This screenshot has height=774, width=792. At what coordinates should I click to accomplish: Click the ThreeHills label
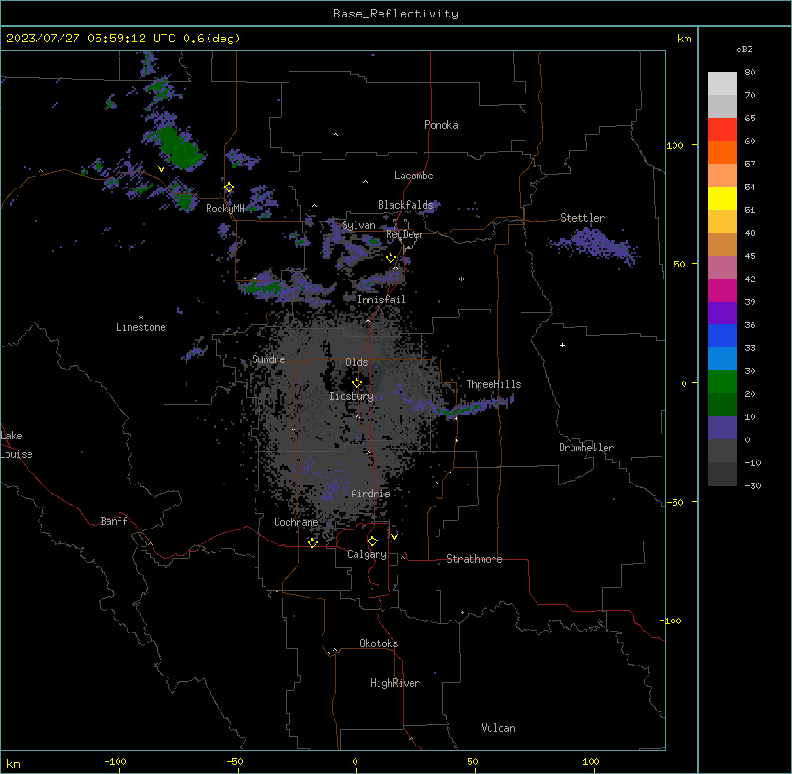coord(493,384)
